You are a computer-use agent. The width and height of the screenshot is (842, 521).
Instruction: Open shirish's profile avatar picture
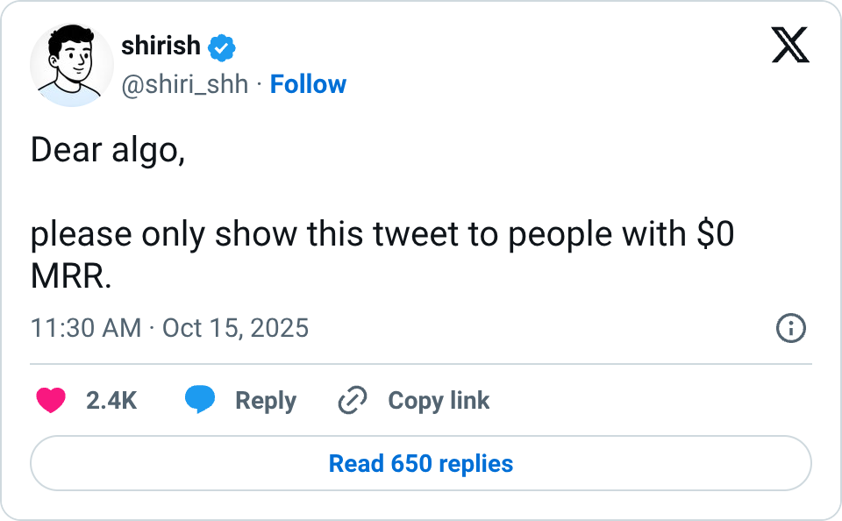[x=72, y=66]
